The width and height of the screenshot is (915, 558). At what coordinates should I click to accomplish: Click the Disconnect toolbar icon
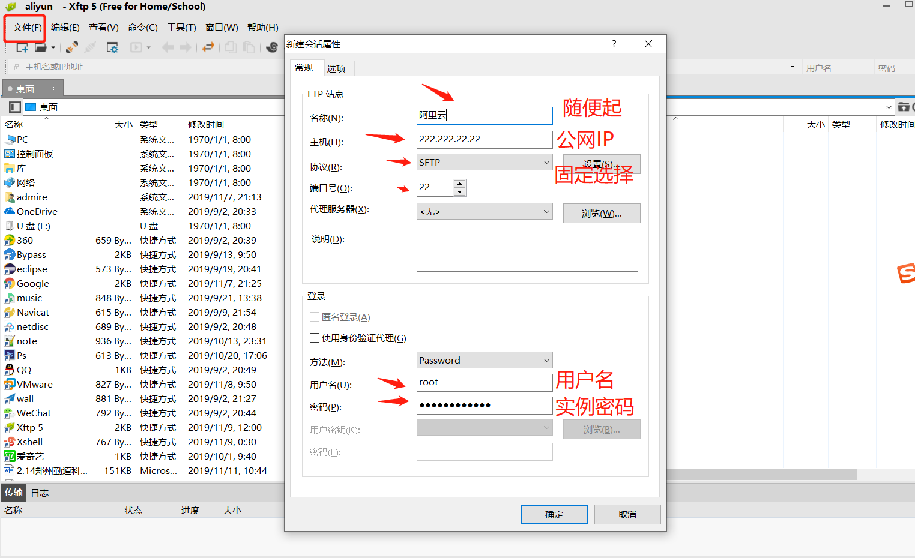click(x=90, y=47)
